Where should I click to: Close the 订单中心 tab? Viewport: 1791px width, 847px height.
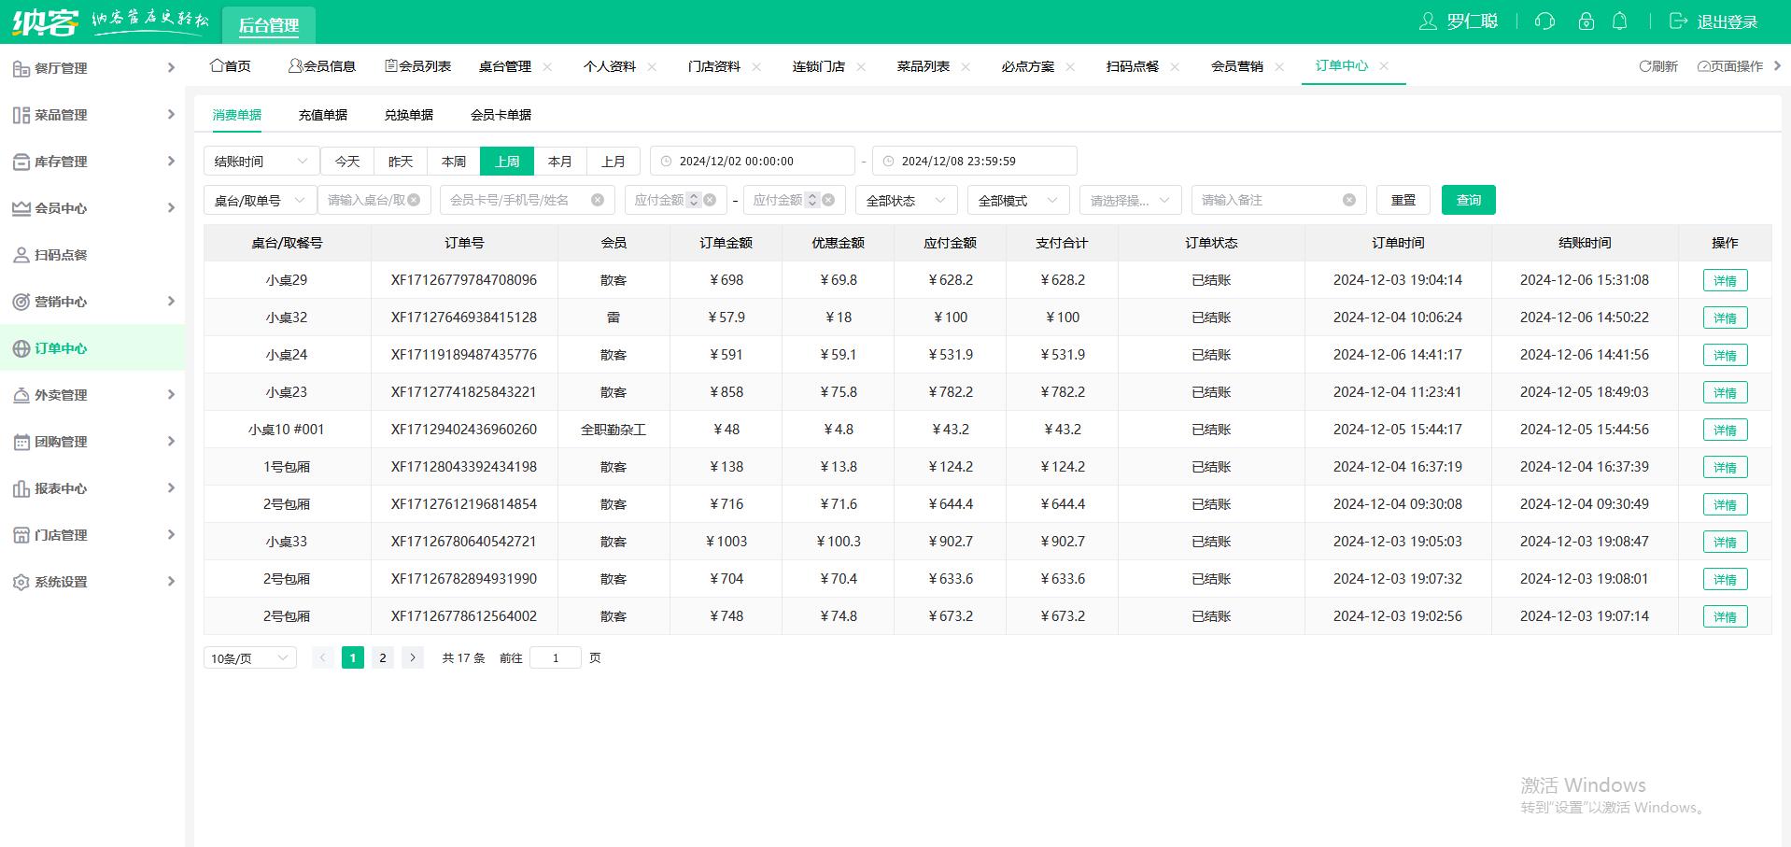click(1384, 65)
